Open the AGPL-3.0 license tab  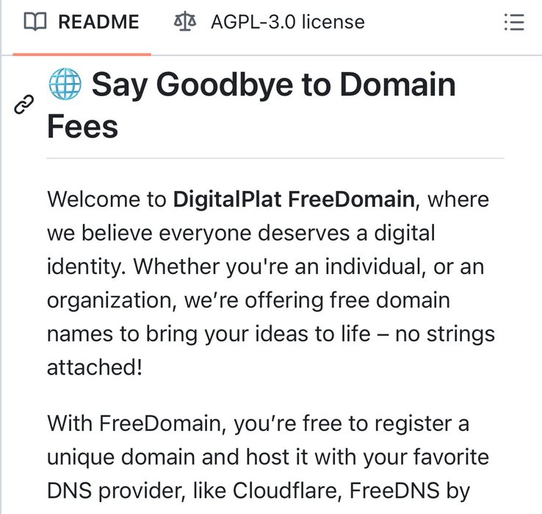click(269, 22)
